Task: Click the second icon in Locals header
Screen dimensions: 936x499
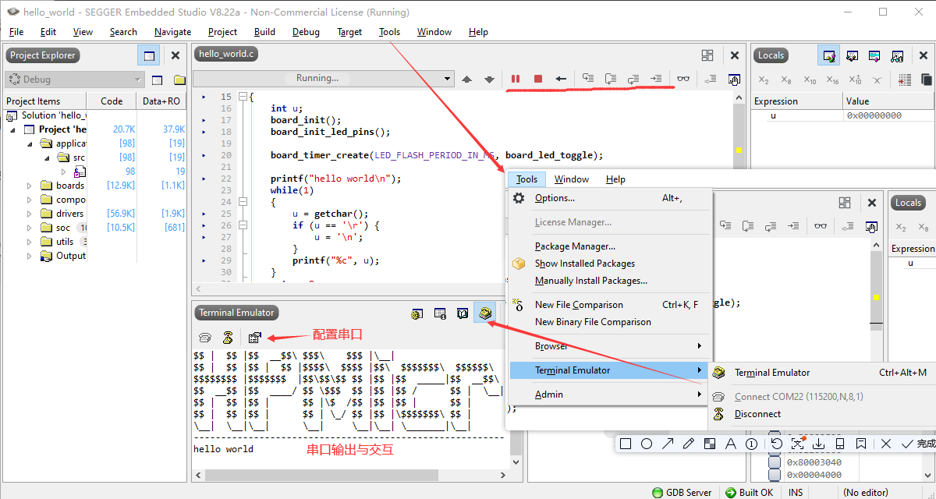Action: [852, 55]
